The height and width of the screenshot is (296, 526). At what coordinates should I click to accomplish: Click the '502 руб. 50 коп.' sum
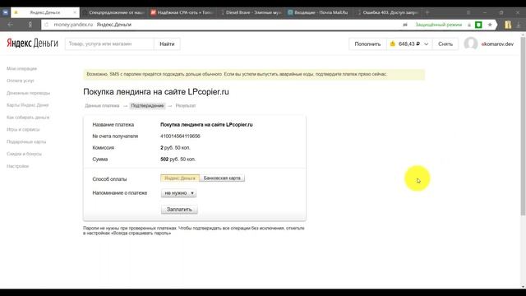point(178,159)
